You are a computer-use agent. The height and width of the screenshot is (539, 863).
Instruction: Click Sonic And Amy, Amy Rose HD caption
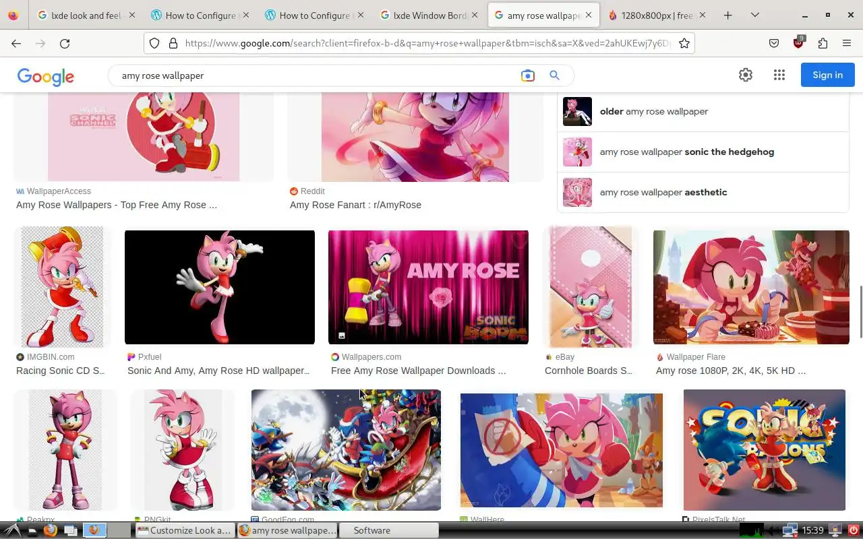[x=218, y=371]
